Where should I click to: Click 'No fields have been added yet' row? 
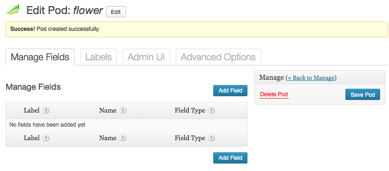click(127, 125)
